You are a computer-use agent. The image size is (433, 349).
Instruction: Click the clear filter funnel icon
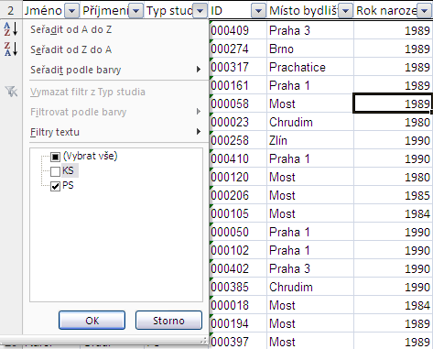pyautogui.click(x=11, y=92)
